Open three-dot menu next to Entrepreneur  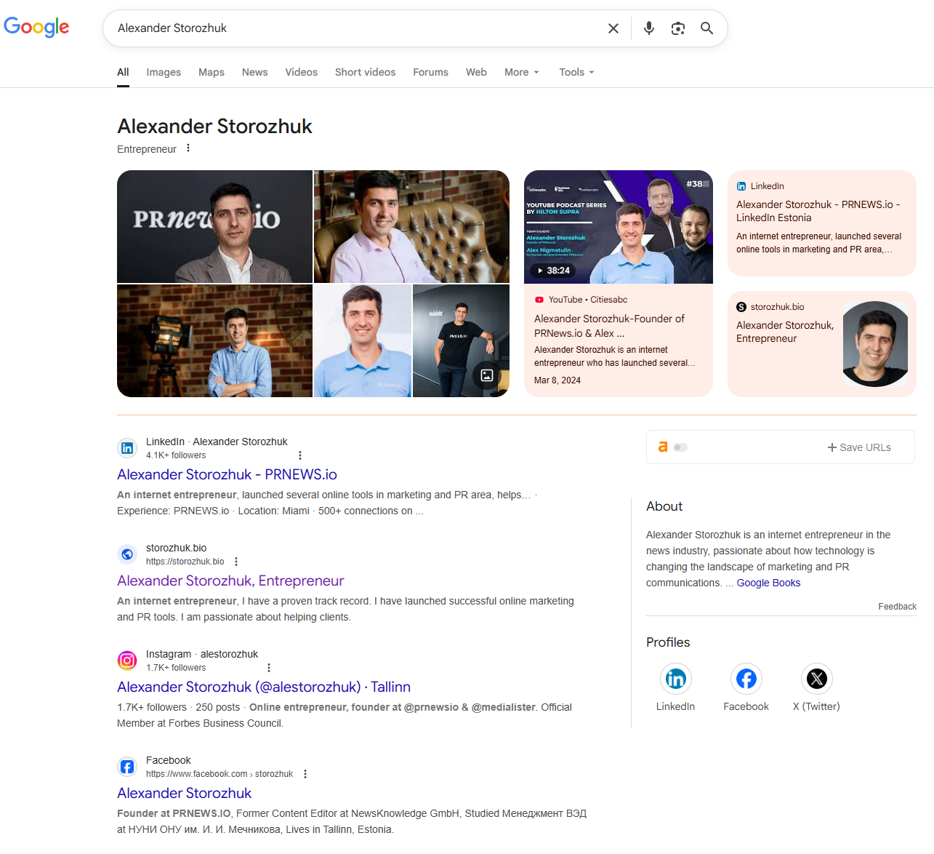coord(188,148)
